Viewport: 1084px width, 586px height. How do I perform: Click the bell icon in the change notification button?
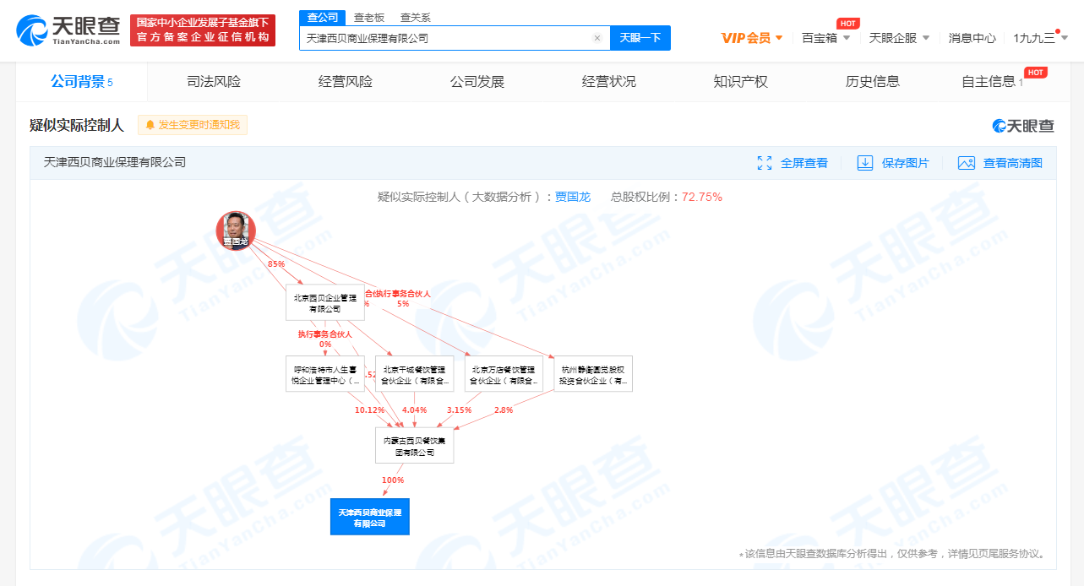click(150, 125)
